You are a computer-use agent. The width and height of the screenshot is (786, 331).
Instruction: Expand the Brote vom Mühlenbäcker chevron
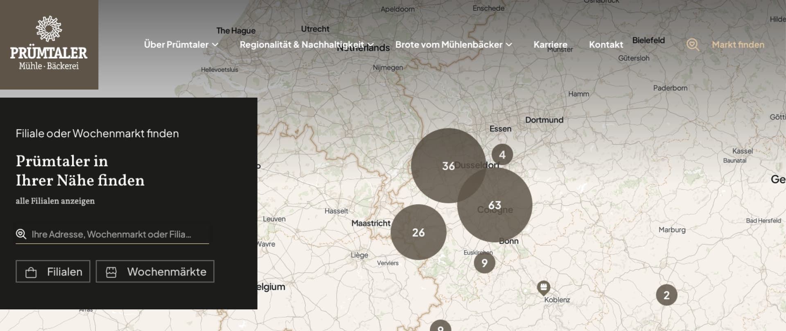coord(509,45)
